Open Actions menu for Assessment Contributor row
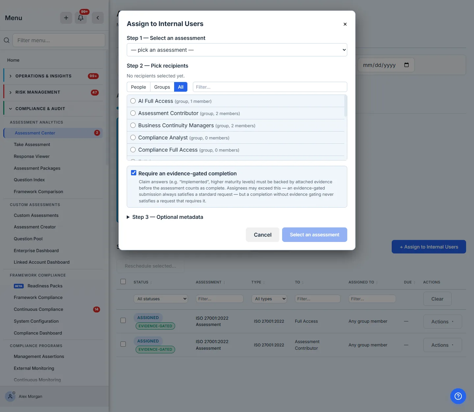 (442, 345)
